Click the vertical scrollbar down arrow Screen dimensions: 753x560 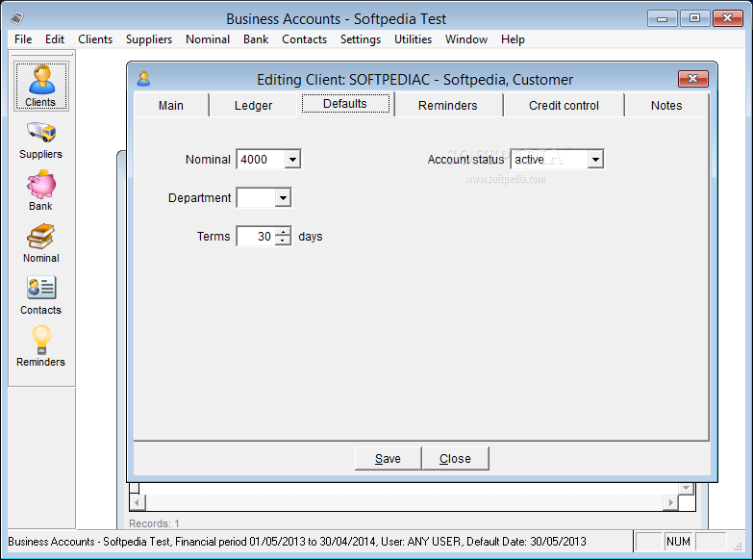click(687, 488)
